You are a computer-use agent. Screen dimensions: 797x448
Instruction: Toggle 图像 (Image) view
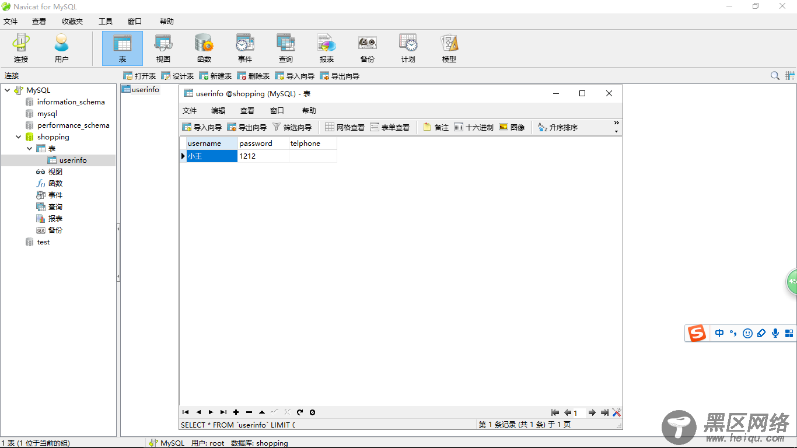pos(512,127)
